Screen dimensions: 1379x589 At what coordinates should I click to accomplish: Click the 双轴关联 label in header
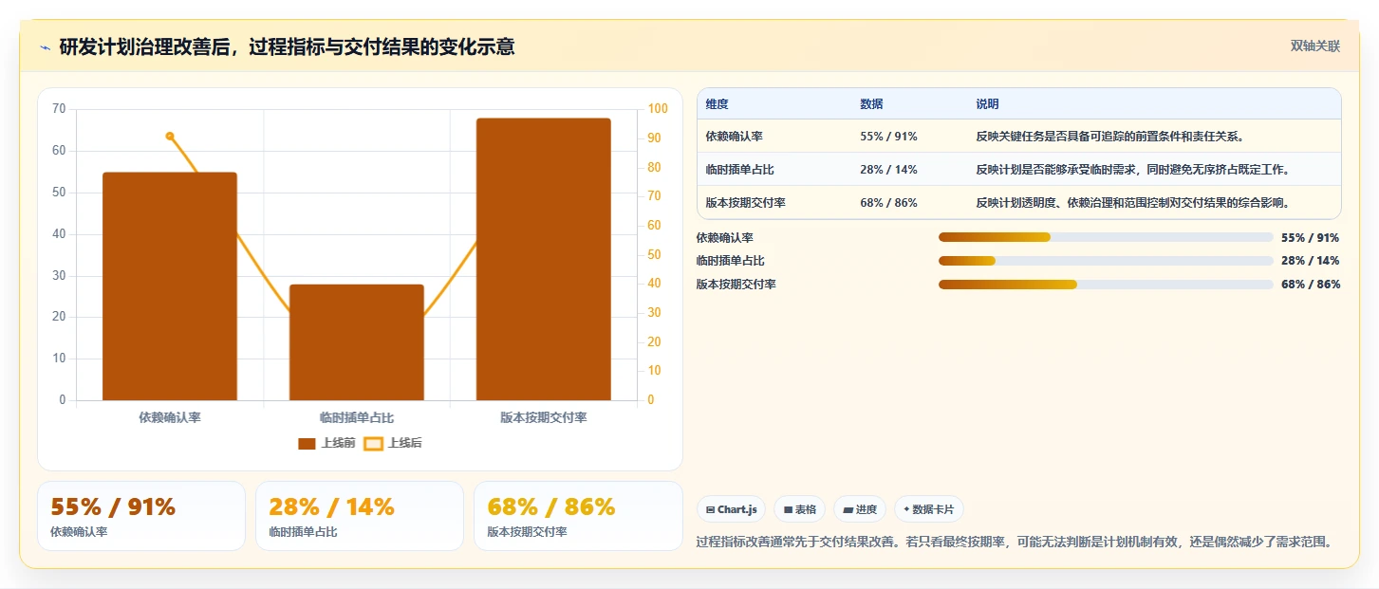[x=1314, y=46]
